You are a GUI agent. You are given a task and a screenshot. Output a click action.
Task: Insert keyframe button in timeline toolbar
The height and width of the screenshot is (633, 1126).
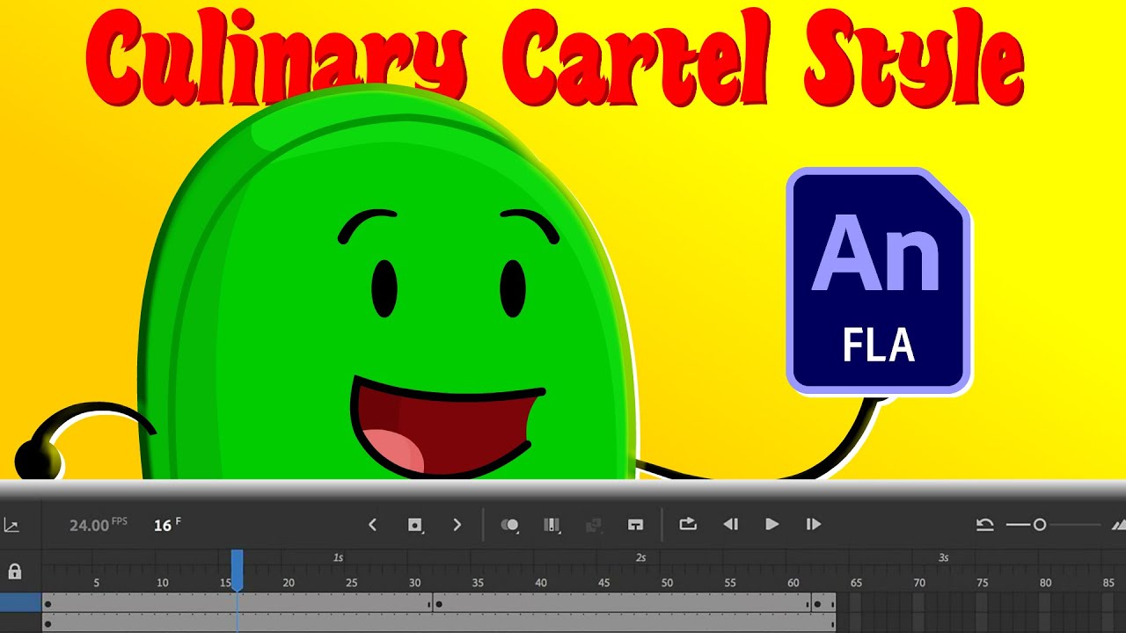(415, 525)
